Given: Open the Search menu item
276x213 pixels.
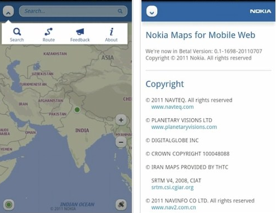Looking at the screenshot, I should [17, 34].
